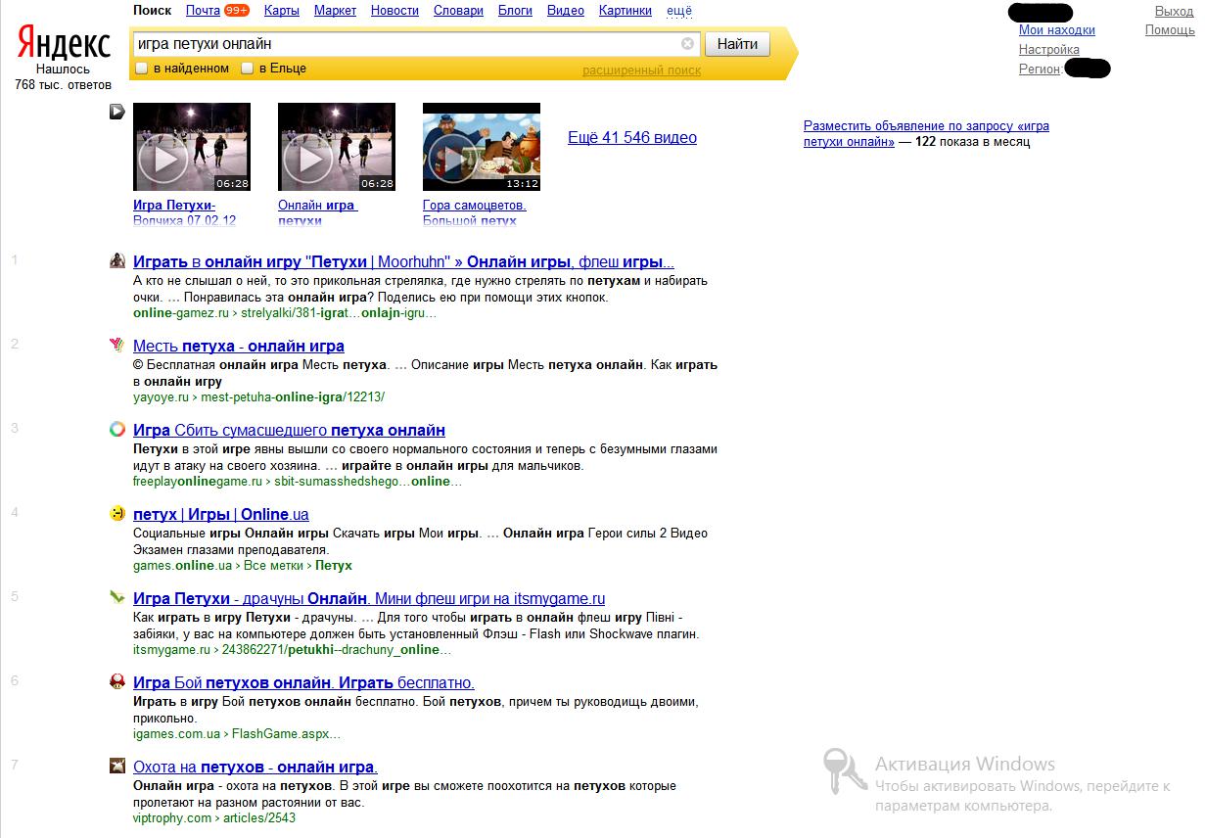Click favicon of Охота на петухов result

click(x=117, y=766)
